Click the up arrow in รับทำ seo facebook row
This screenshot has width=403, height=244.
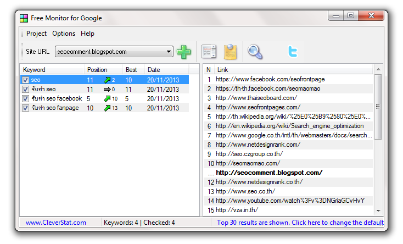[107, 98]
